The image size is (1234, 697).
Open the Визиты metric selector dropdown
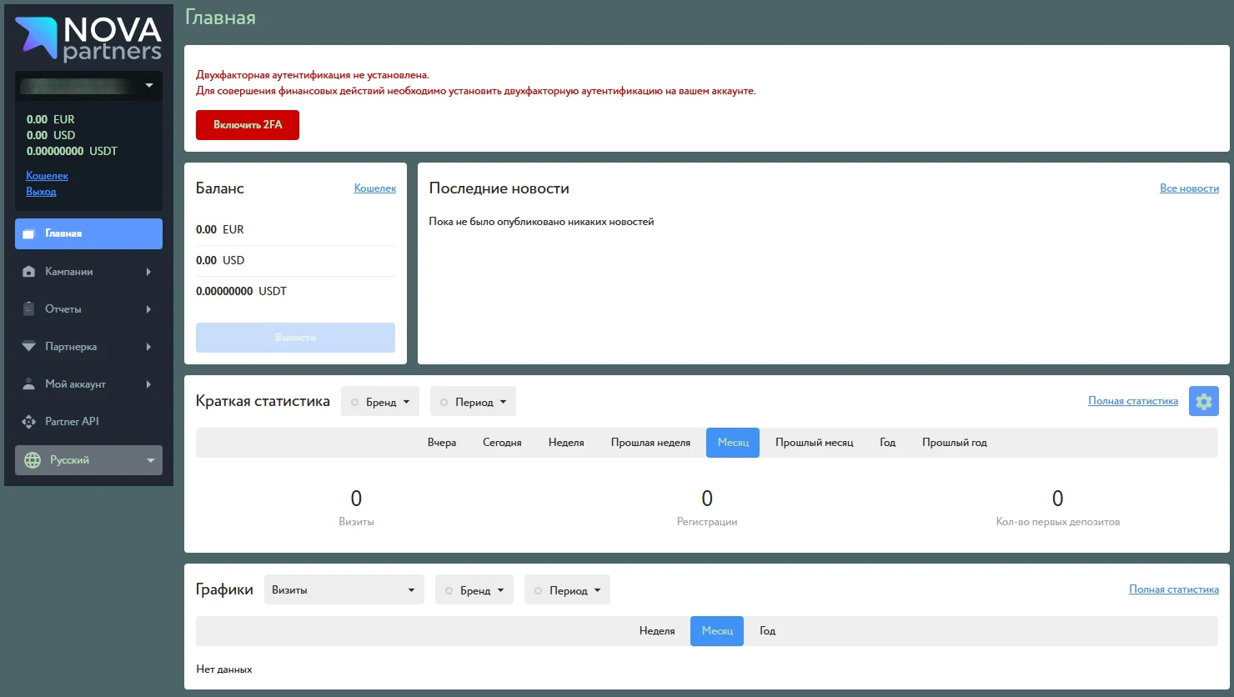coord(344,589)
